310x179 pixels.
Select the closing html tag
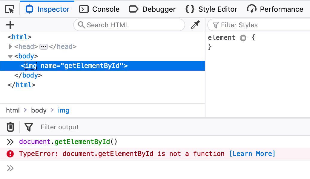click(22, 85)
